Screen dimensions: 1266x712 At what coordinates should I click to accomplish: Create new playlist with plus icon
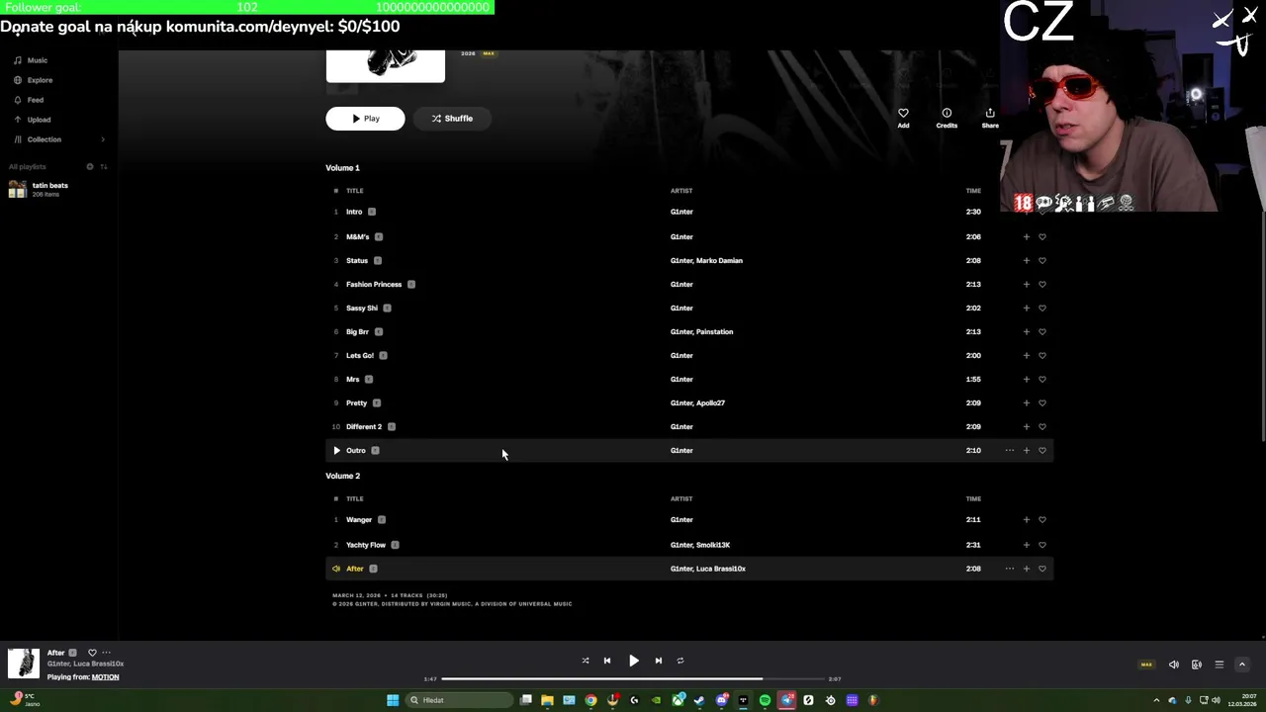pos(90,166)
